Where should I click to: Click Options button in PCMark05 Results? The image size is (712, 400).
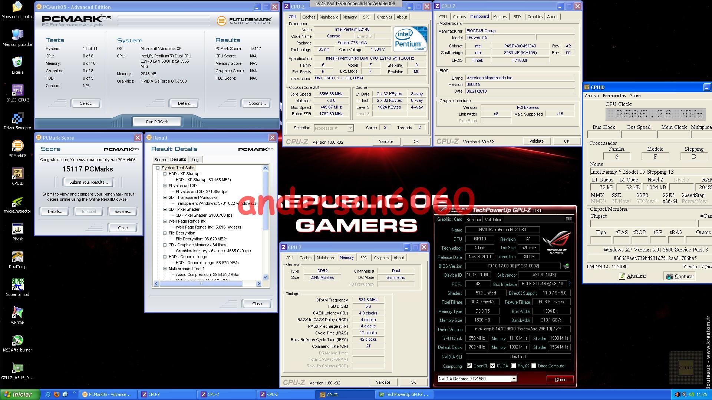click(257, 103)
